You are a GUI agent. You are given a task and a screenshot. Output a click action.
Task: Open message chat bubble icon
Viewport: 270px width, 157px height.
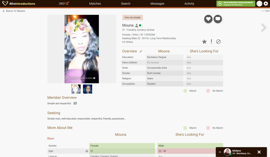[x=218, y=19]
